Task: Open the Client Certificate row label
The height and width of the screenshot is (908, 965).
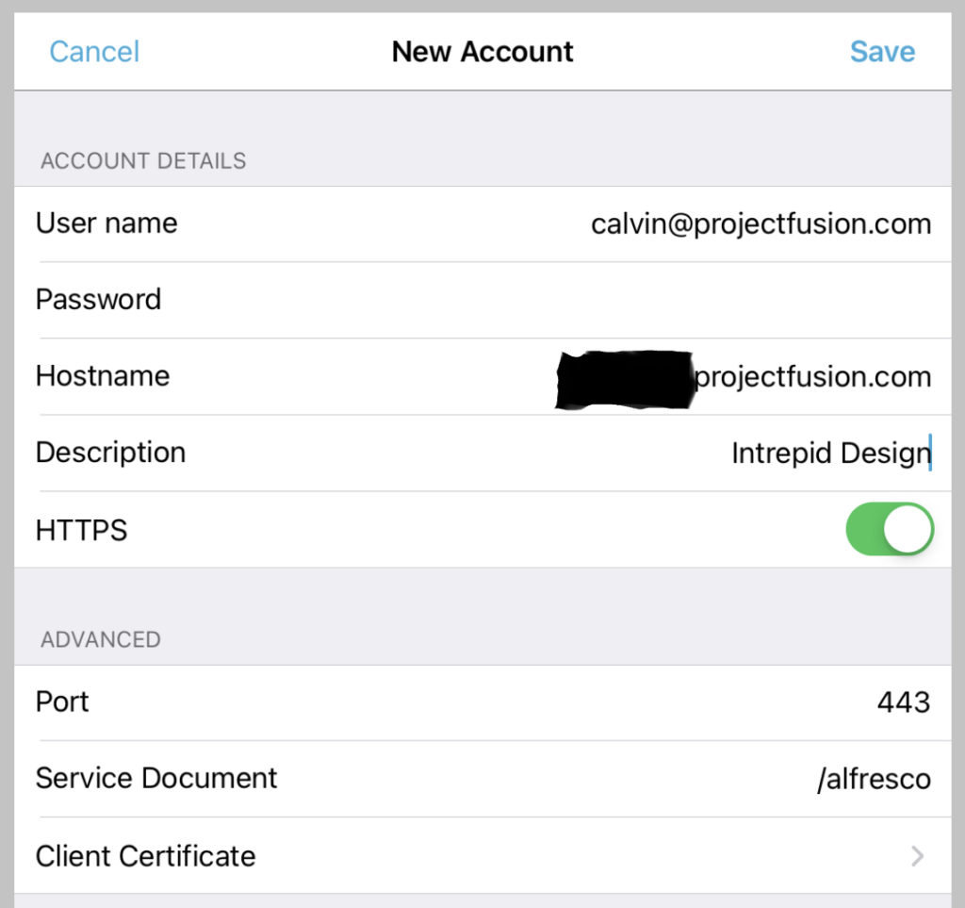Action: tap(145, 856)
